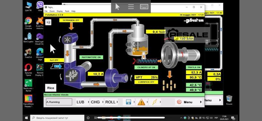Toggle RAFFINATORE ON status
Viewport: 262px width, 121px height.
point(91,57)
